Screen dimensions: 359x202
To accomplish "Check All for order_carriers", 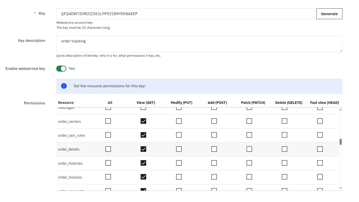I will click(108, 121).
